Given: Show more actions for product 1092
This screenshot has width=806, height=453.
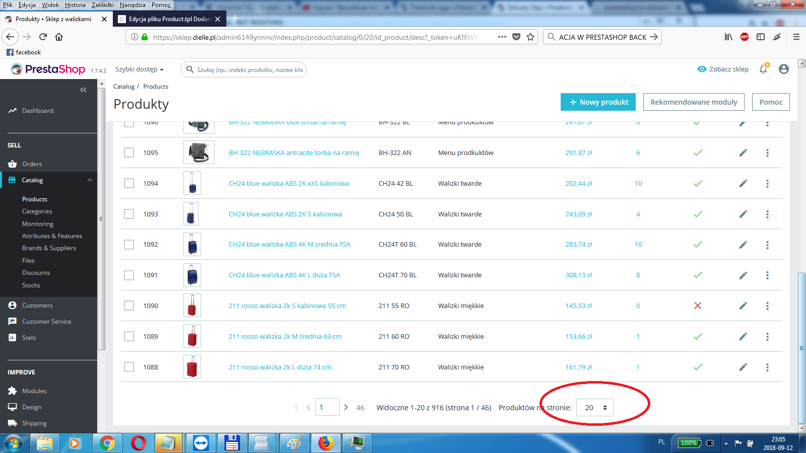Looking at the screenshot, I should pyautogui.click(x=768, y=245).
